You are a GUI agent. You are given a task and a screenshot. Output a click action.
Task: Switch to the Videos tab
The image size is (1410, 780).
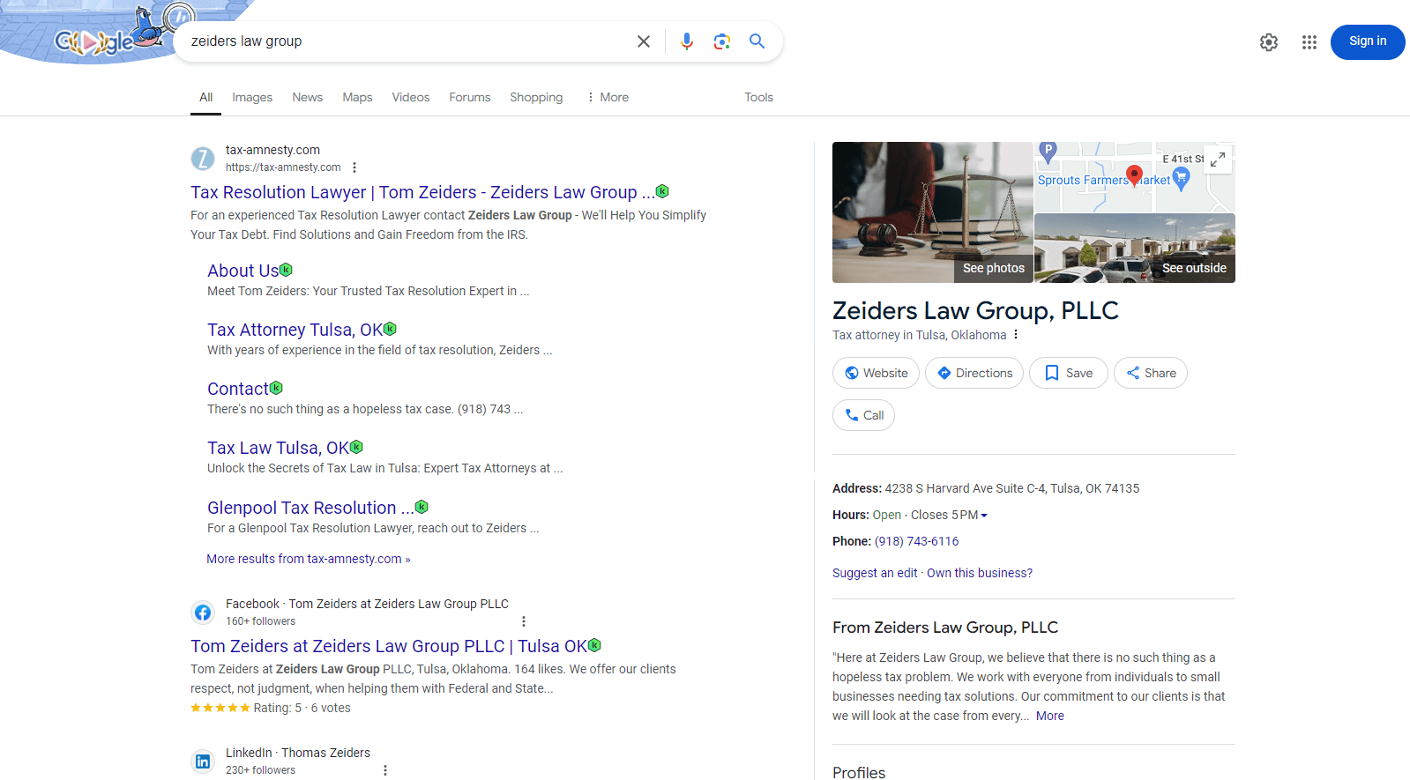(411, 97)
